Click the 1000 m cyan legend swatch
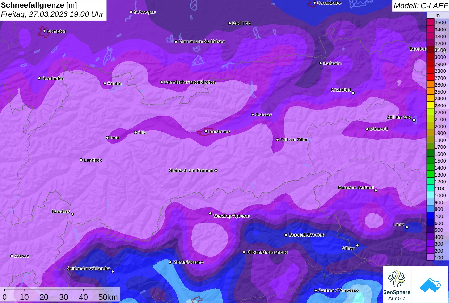 click(430, 195)
